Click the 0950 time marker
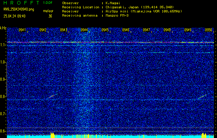Screen dimensions: 217x138 pyautogui.click(x=209, y=30)
